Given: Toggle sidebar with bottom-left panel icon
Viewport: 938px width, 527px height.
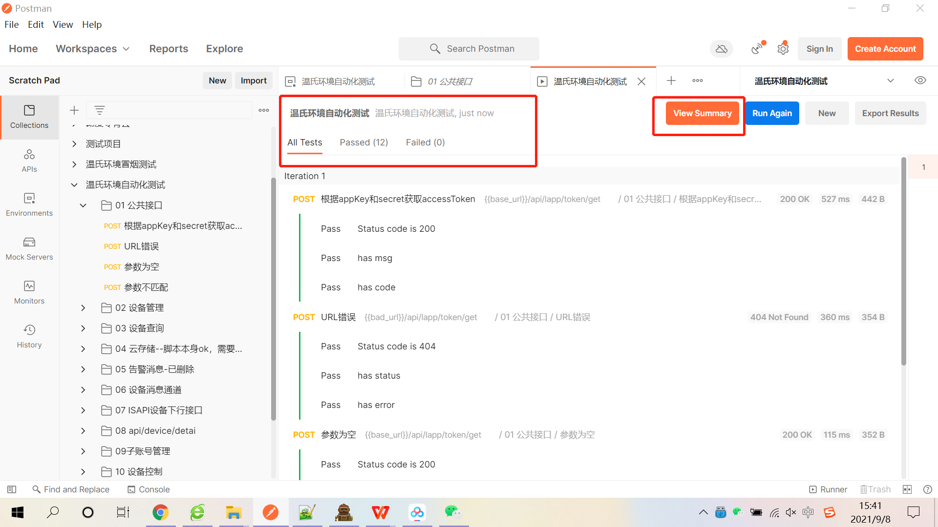Looking at the screenshot, I should [12, 489].
